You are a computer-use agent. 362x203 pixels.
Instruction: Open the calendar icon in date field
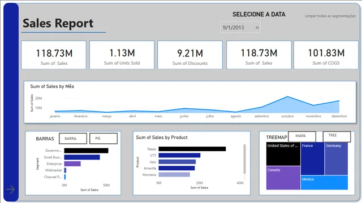click(x=257, y=28)
